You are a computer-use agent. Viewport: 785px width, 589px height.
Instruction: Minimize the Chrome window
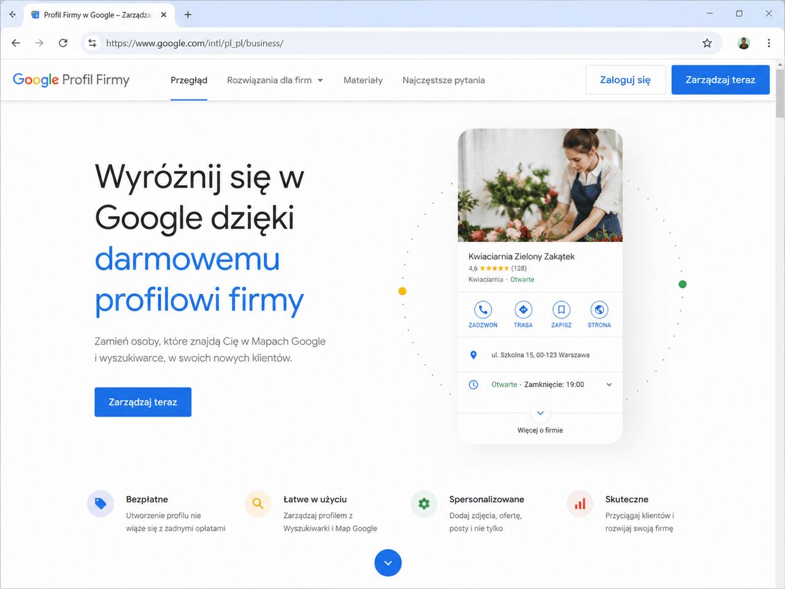click(x=710, y=13)
